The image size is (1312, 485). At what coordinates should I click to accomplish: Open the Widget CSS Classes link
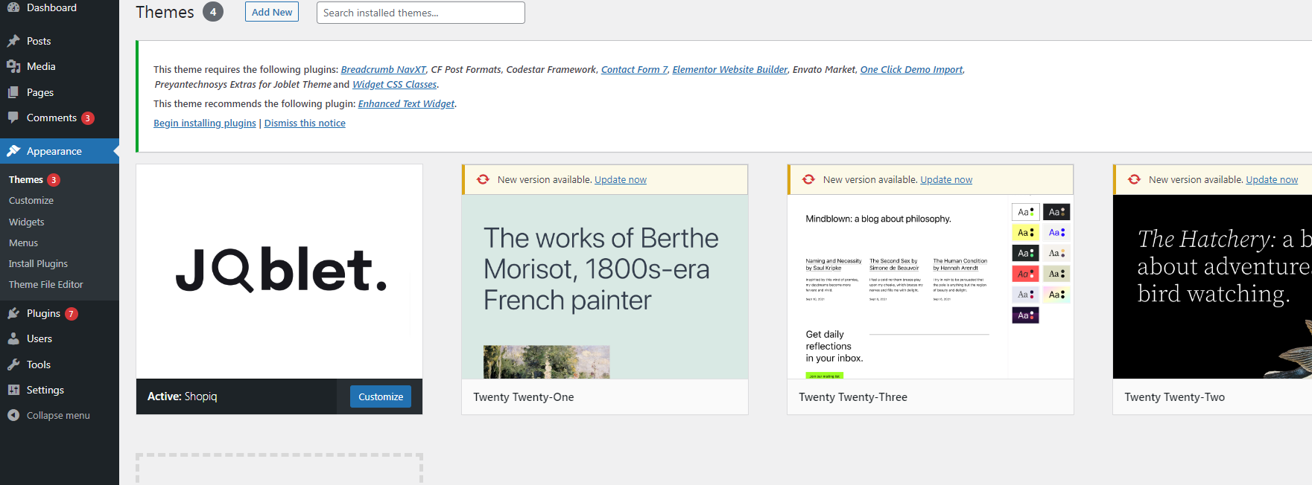[x=394, y=84]
